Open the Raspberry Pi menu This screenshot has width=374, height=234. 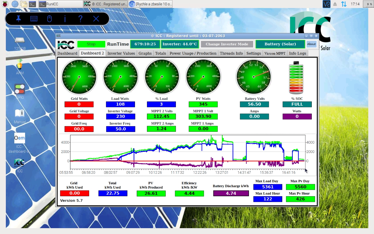pos(5,4)
